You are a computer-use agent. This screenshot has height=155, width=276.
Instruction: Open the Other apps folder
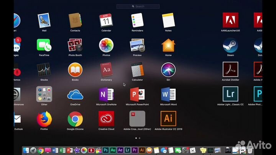pos(44,94)
